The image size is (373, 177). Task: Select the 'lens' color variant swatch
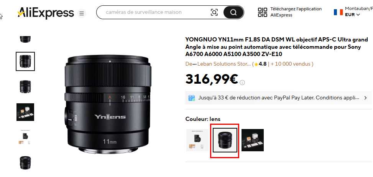225,140
